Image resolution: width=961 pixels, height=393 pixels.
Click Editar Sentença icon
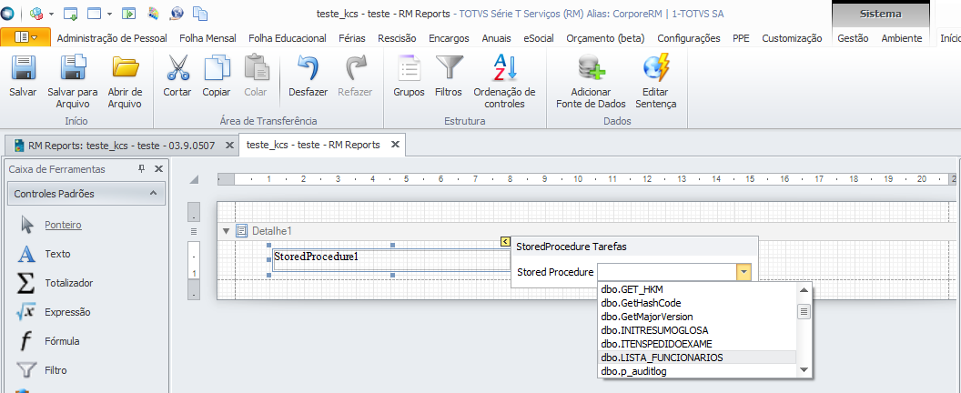tap(656, 67)
